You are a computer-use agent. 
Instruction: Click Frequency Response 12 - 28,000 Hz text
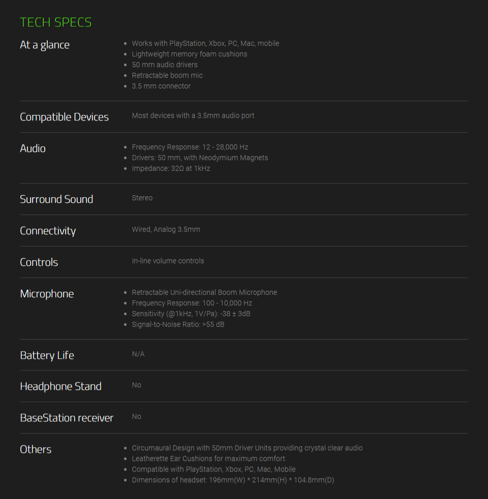pyautogui.click(x=190, y=147)
